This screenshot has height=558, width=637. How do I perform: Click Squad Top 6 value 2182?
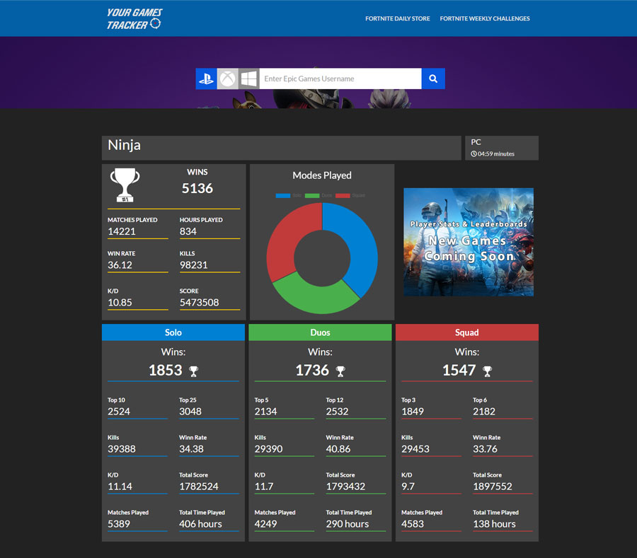coord(484,412)
